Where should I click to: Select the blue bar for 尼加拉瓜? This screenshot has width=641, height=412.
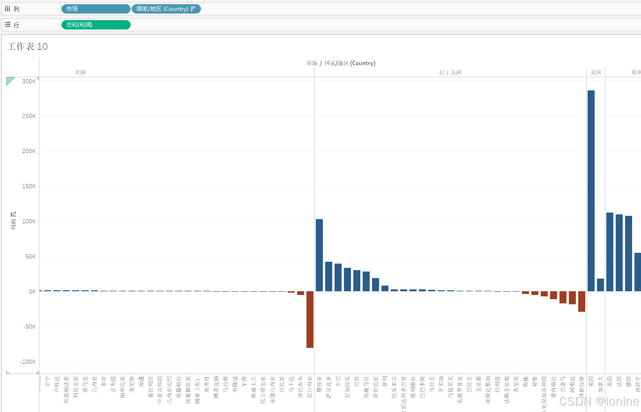(x=347, y=280)
